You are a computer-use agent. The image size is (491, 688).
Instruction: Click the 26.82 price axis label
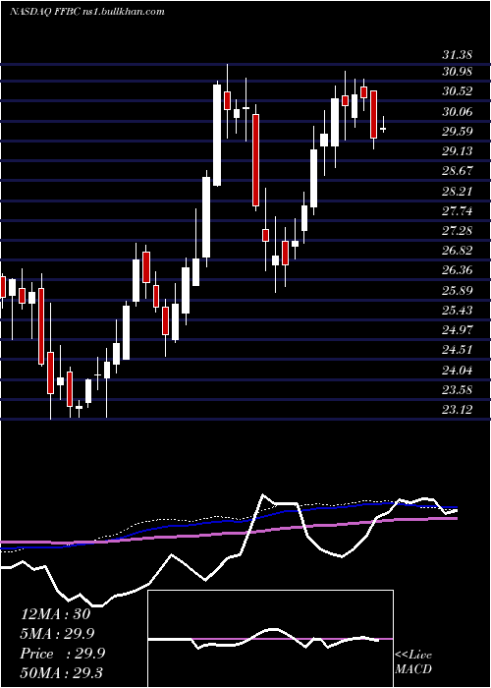458,251
